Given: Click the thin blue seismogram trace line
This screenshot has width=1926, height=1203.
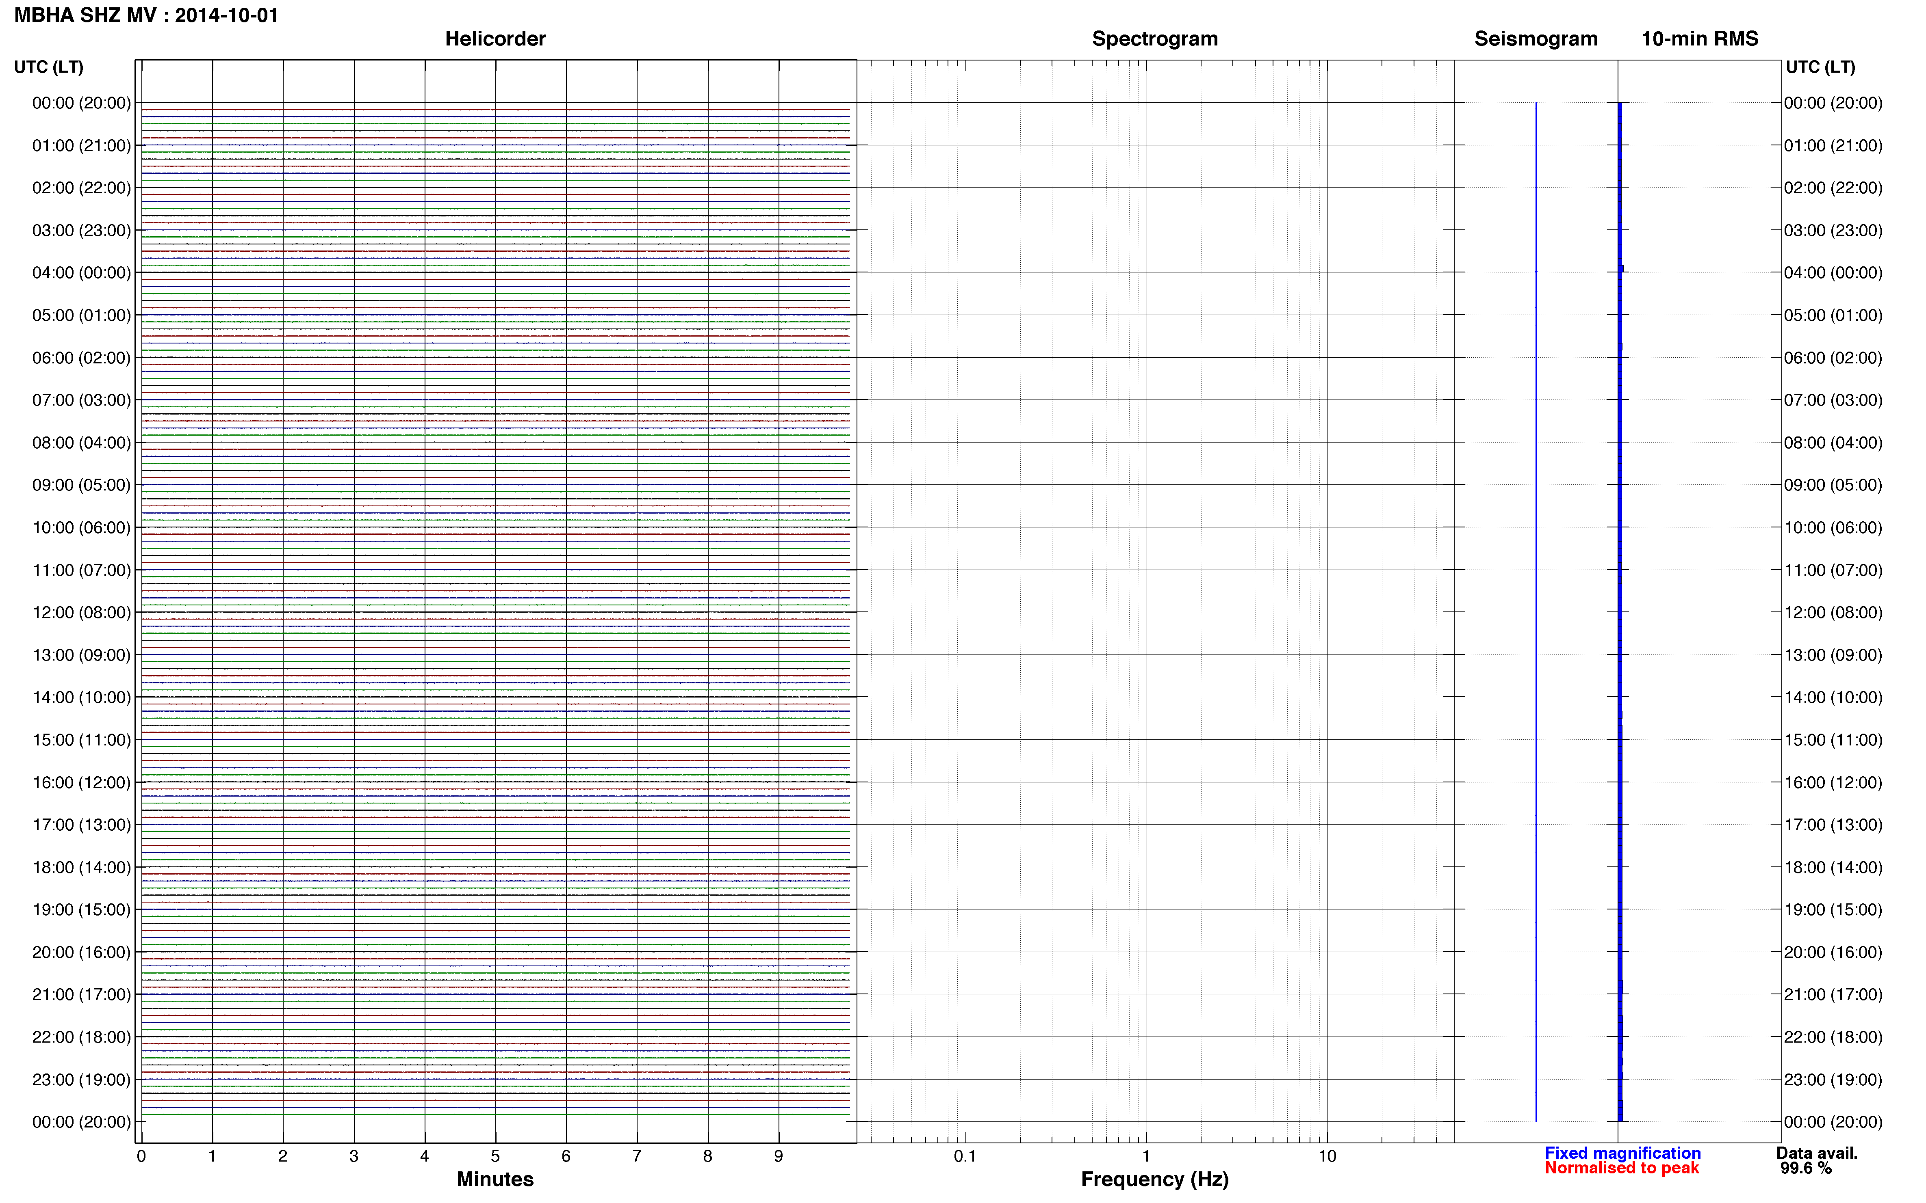Looking at the screenshot, I should coord(1536,612).
